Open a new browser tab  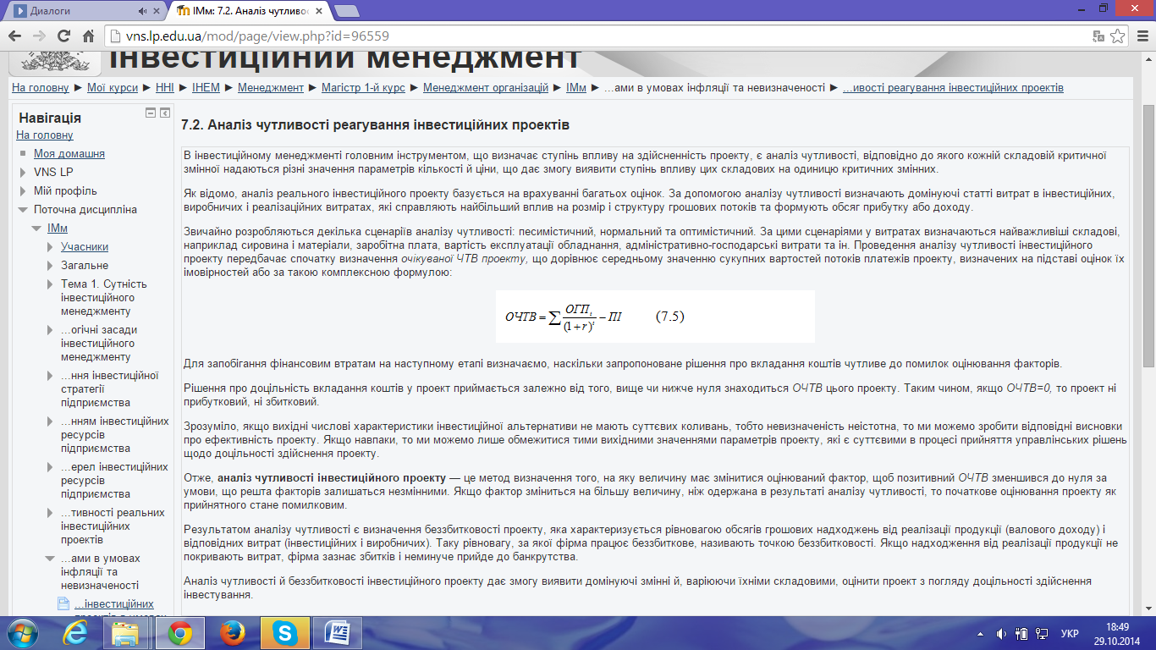pos(347,11)
